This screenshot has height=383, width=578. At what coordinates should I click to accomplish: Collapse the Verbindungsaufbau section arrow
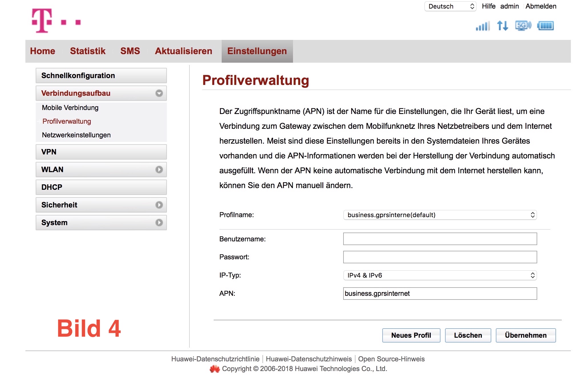pyautogui.click(x=159, y=93)
